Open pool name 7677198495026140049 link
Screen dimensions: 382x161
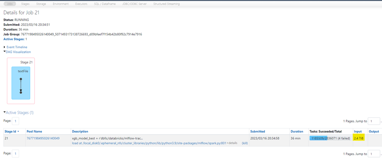(43, 138)
